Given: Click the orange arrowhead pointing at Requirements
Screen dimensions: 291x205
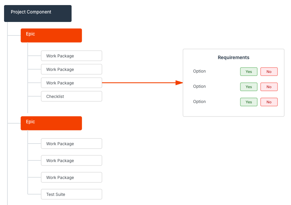Looking at the screenshot, I should (179, 83).
